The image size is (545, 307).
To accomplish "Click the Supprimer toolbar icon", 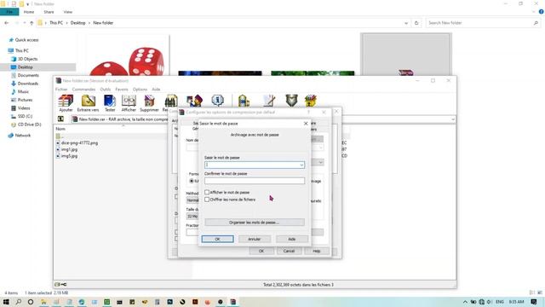I will pyautogui.click(x=149, y=103).
